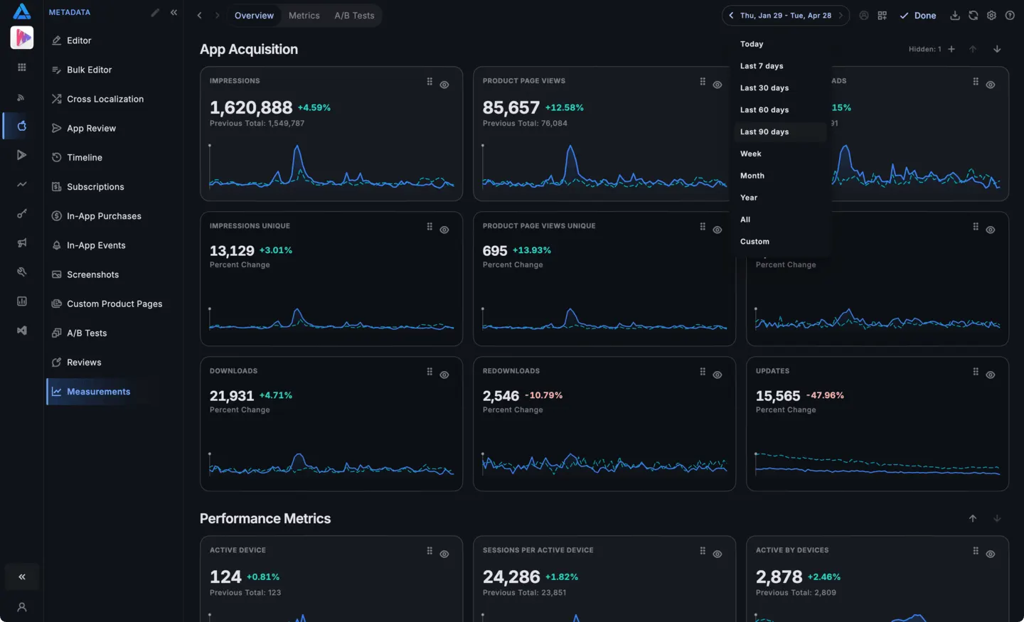Click the refresh icon in top toolbar
The height and width of the screenshot is (622, 1024).
coord(973,16)
